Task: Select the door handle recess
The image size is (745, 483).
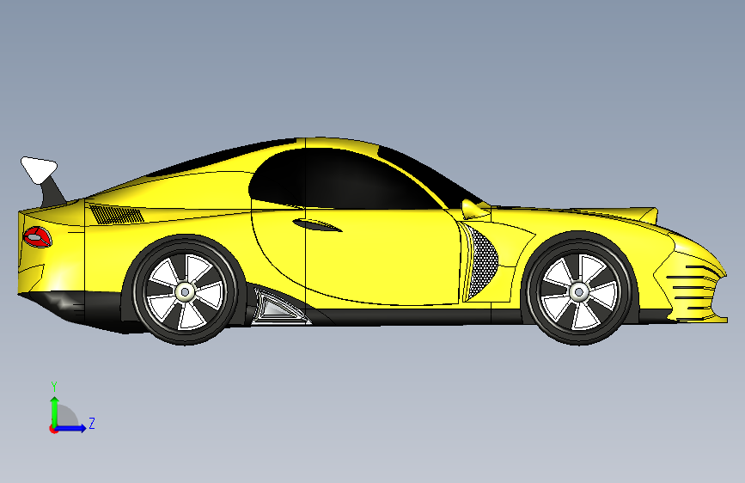Action: click(x=317, y=225)
